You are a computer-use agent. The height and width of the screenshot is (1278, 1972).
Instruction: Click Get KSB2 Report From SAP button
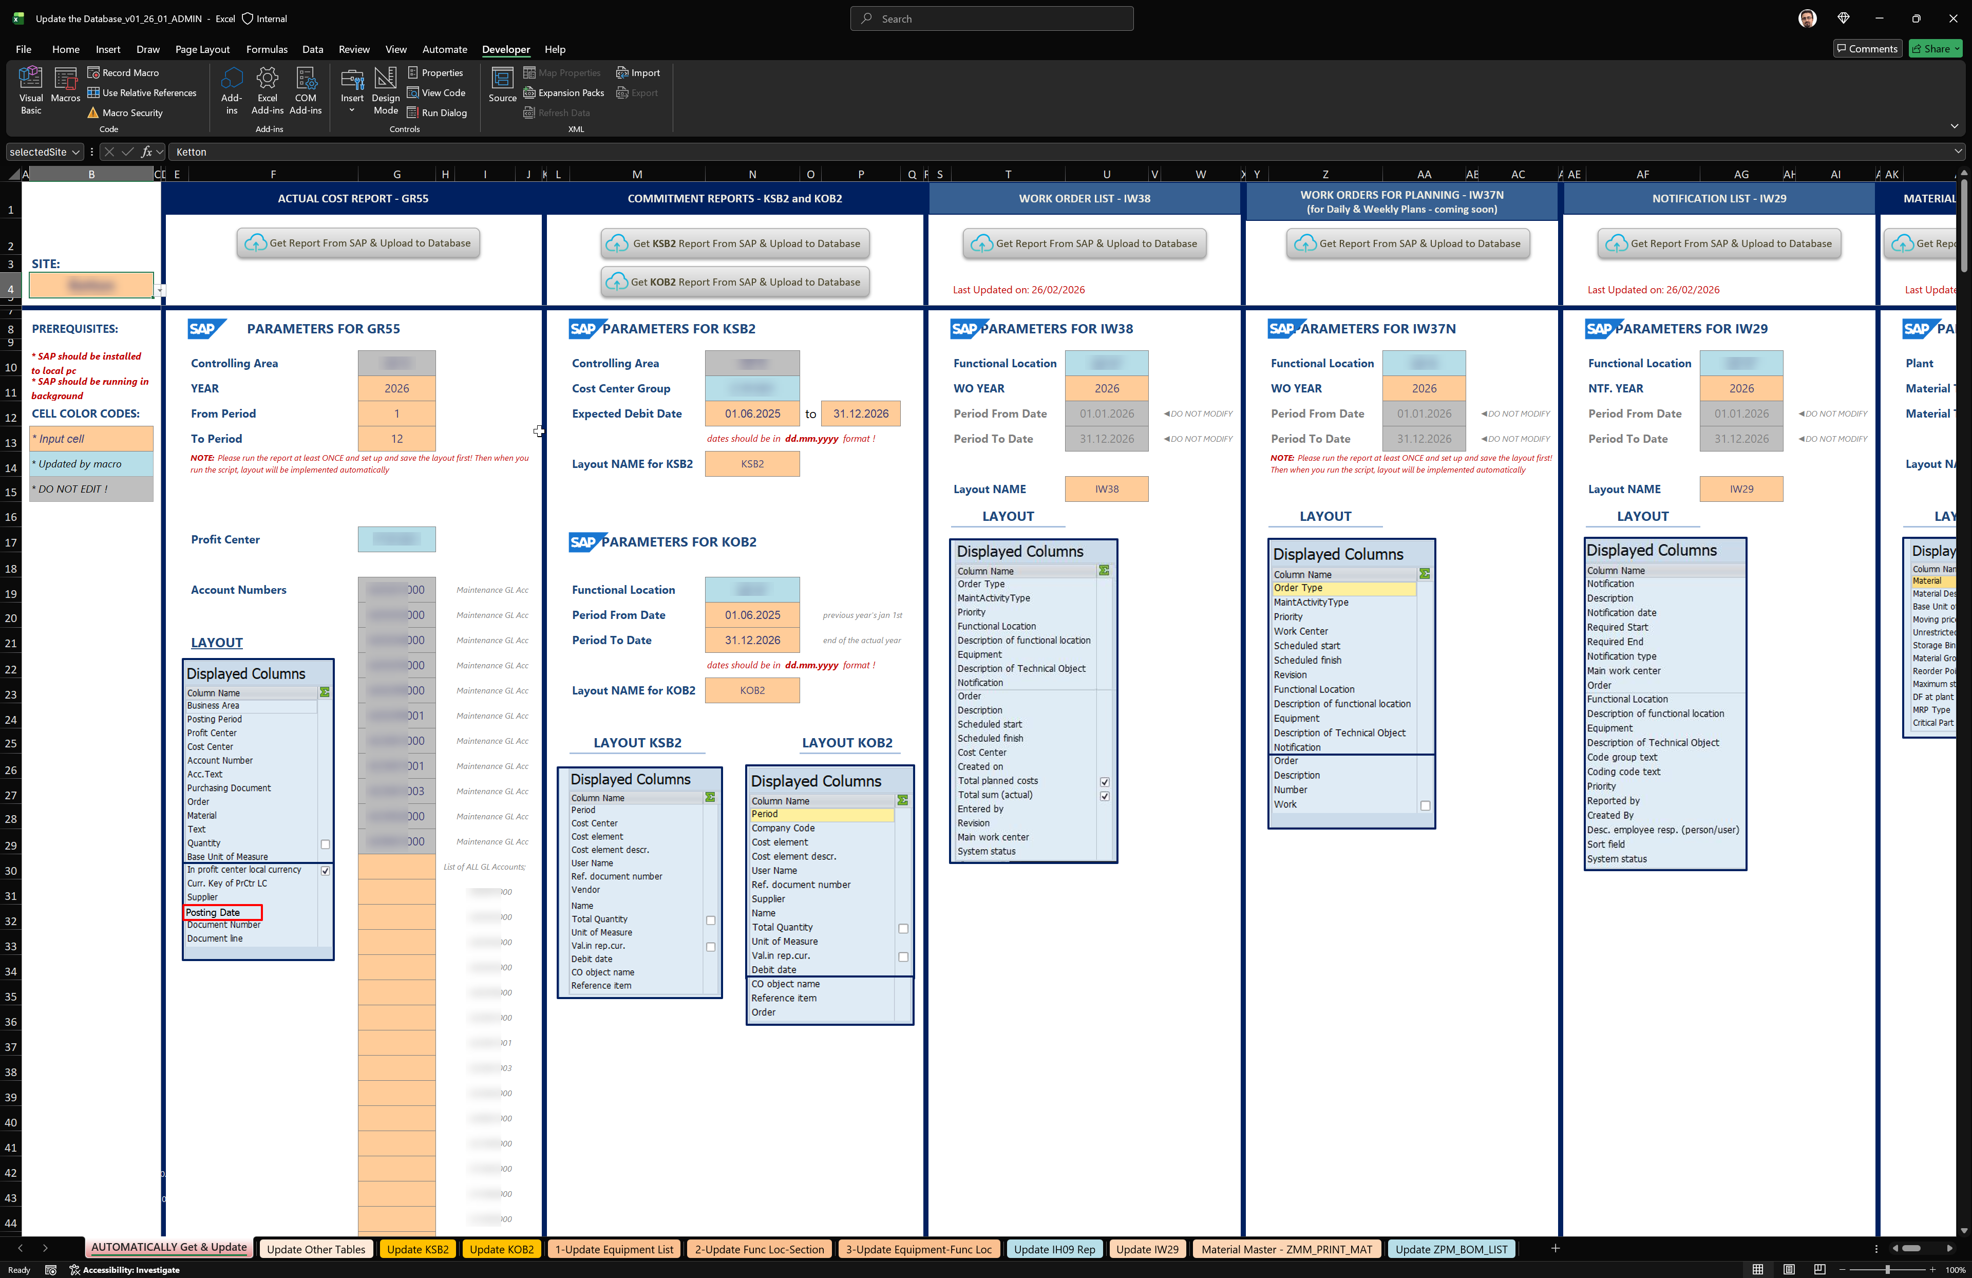[x=735, y=243]
